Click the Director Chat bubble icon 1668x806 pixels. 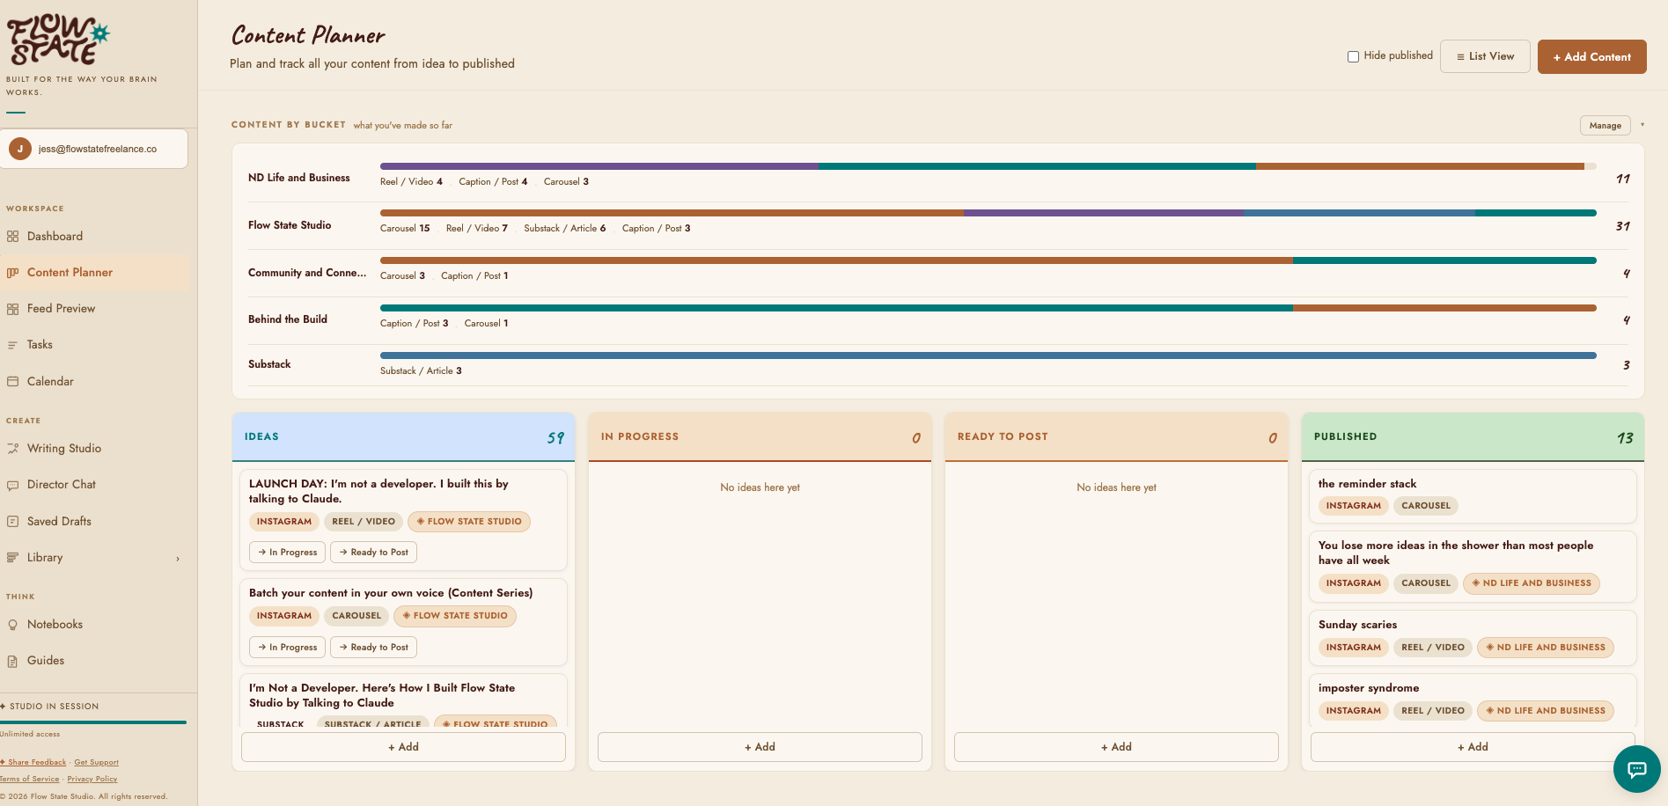[12, 485]
